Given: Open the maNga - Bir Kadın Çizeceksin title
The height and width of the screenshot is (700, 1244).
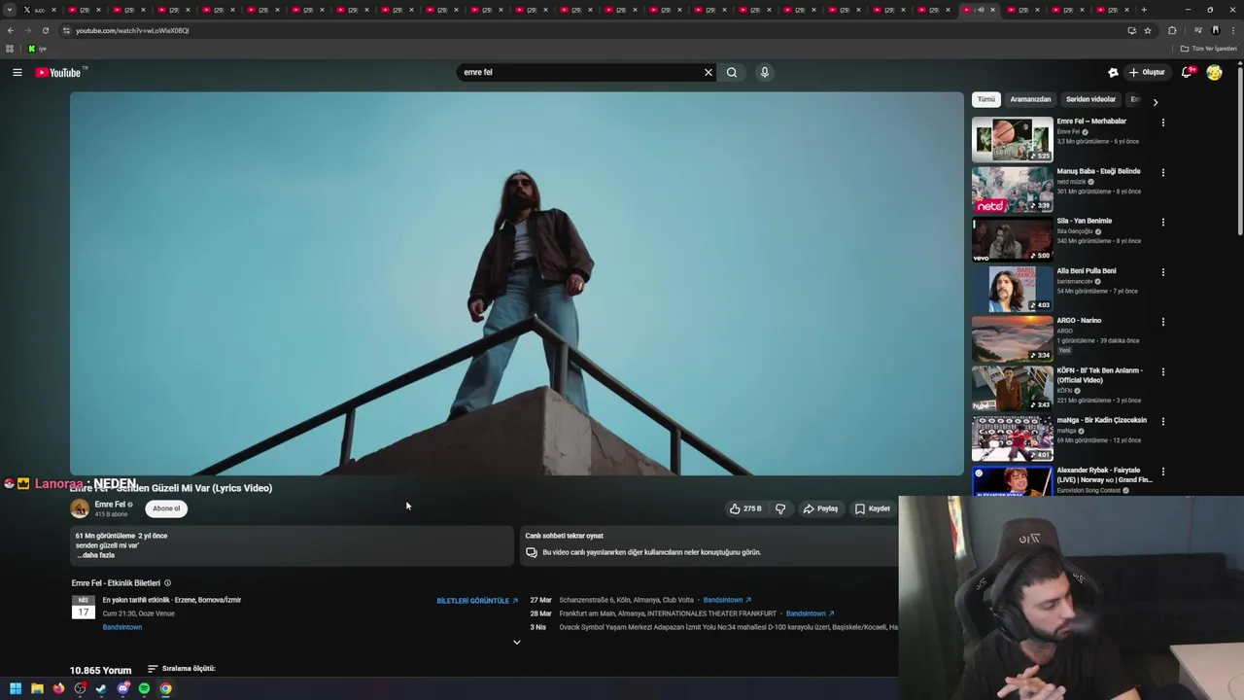Looking at the screenshot, I should click(1102, 420).
